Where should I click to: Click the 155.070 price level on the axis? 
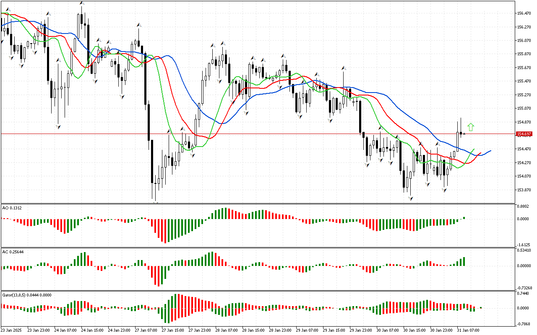(525, 108)
